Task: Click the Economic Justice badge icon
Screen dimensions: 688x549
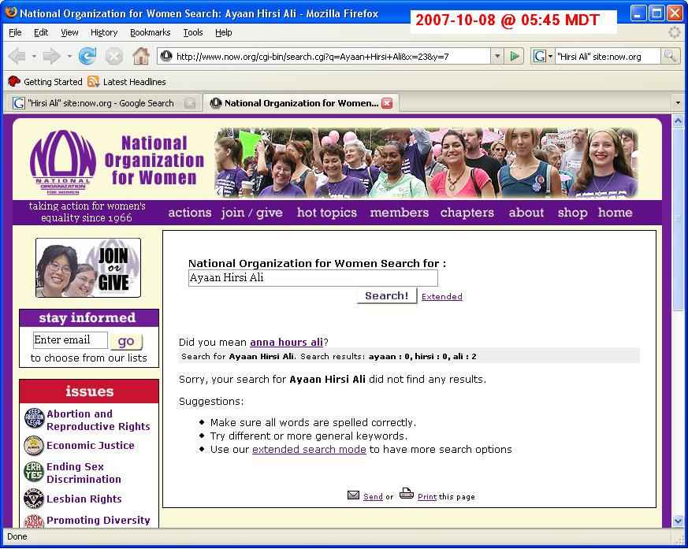Action: 34,446
